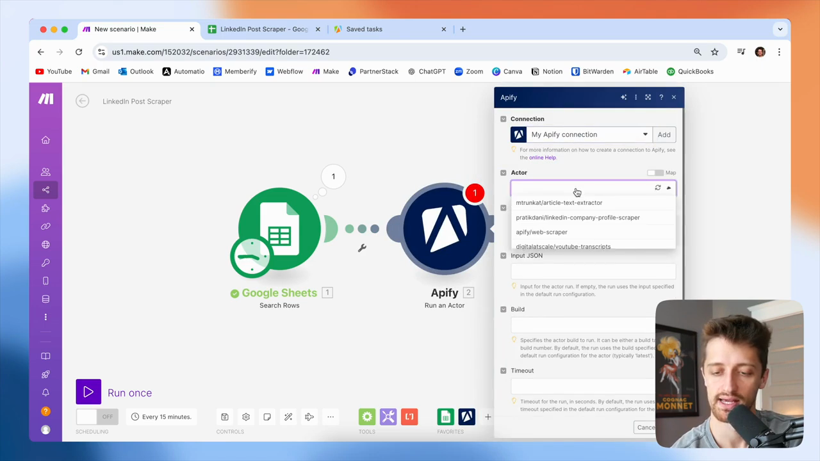
Task: Open the Team icon in sidebar
Action: (45, 172)
